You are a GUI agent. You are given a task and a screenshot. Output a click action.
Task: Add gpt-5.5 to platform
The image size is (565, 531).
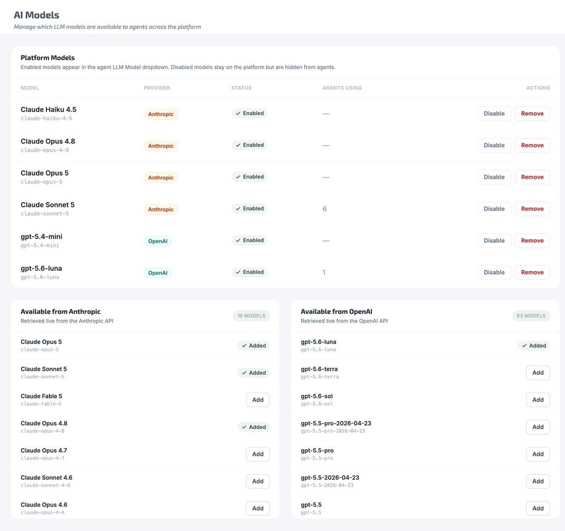point(538,508)
